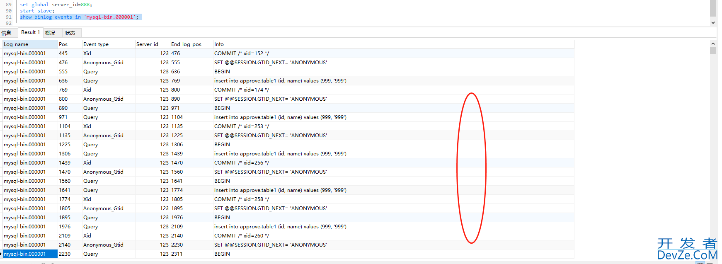Image resolution: width=722 pixels, height=264 pixels.
Task: Switch to the Result 1 tab
Action: coord(30,32)
